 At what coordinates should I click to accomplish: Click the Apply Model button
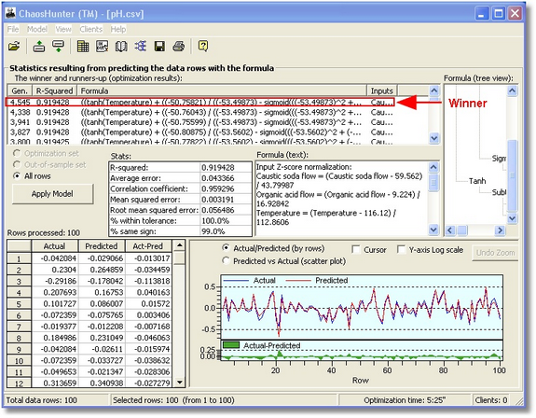coord(52,194)
